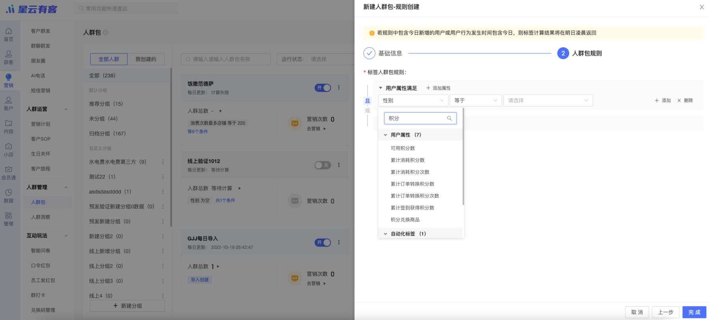Click the 取消 button

pos(637,312)
